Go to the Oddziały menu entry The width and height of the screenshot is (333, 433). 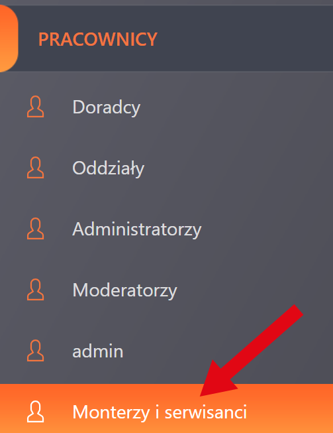(108, 168)
